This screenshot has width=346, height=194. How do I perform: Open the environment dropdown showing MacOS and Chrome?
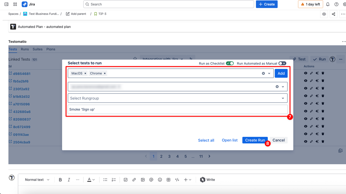[x=269, y=73]
